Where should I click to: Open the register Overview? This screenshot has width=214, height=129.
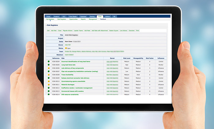(131, 30)
